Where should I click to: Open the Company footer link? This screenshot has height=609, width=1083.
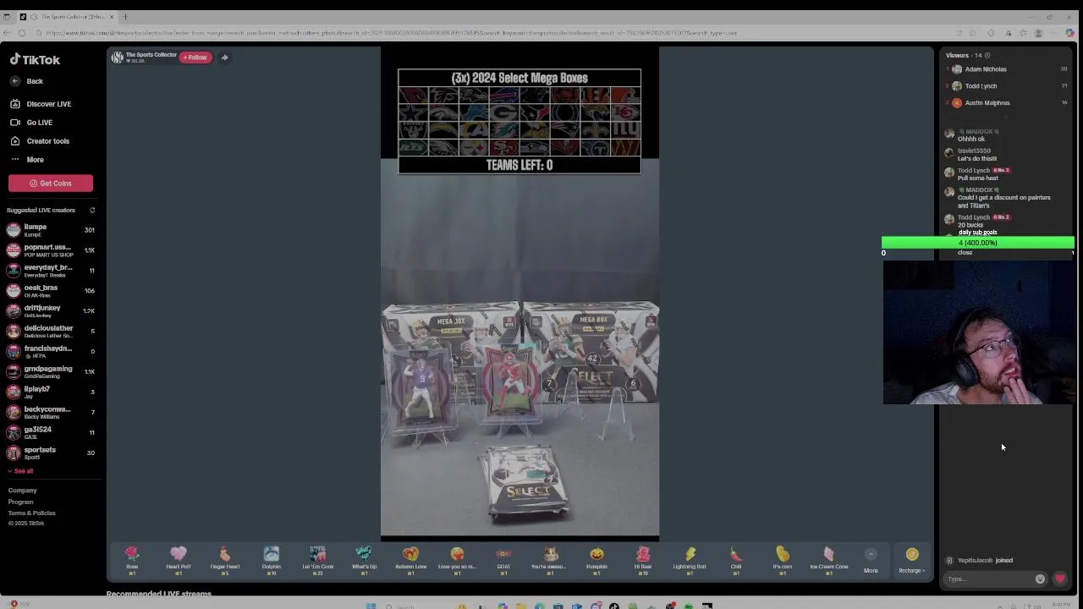pos(23,491)
